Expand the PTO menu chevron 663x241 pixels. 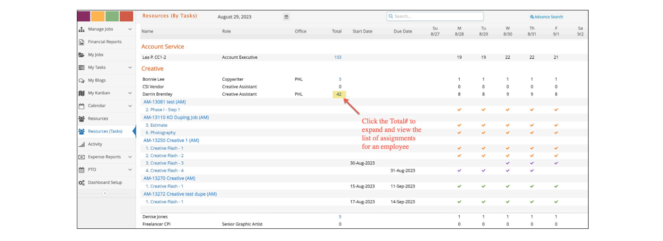point(130,170)
